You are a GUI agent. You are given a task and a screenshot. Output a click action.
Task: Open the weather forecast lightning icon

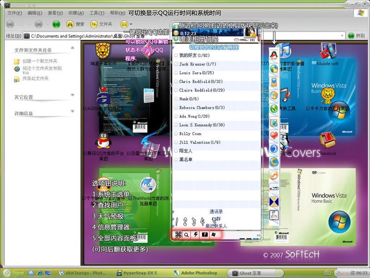coord(195,235)
